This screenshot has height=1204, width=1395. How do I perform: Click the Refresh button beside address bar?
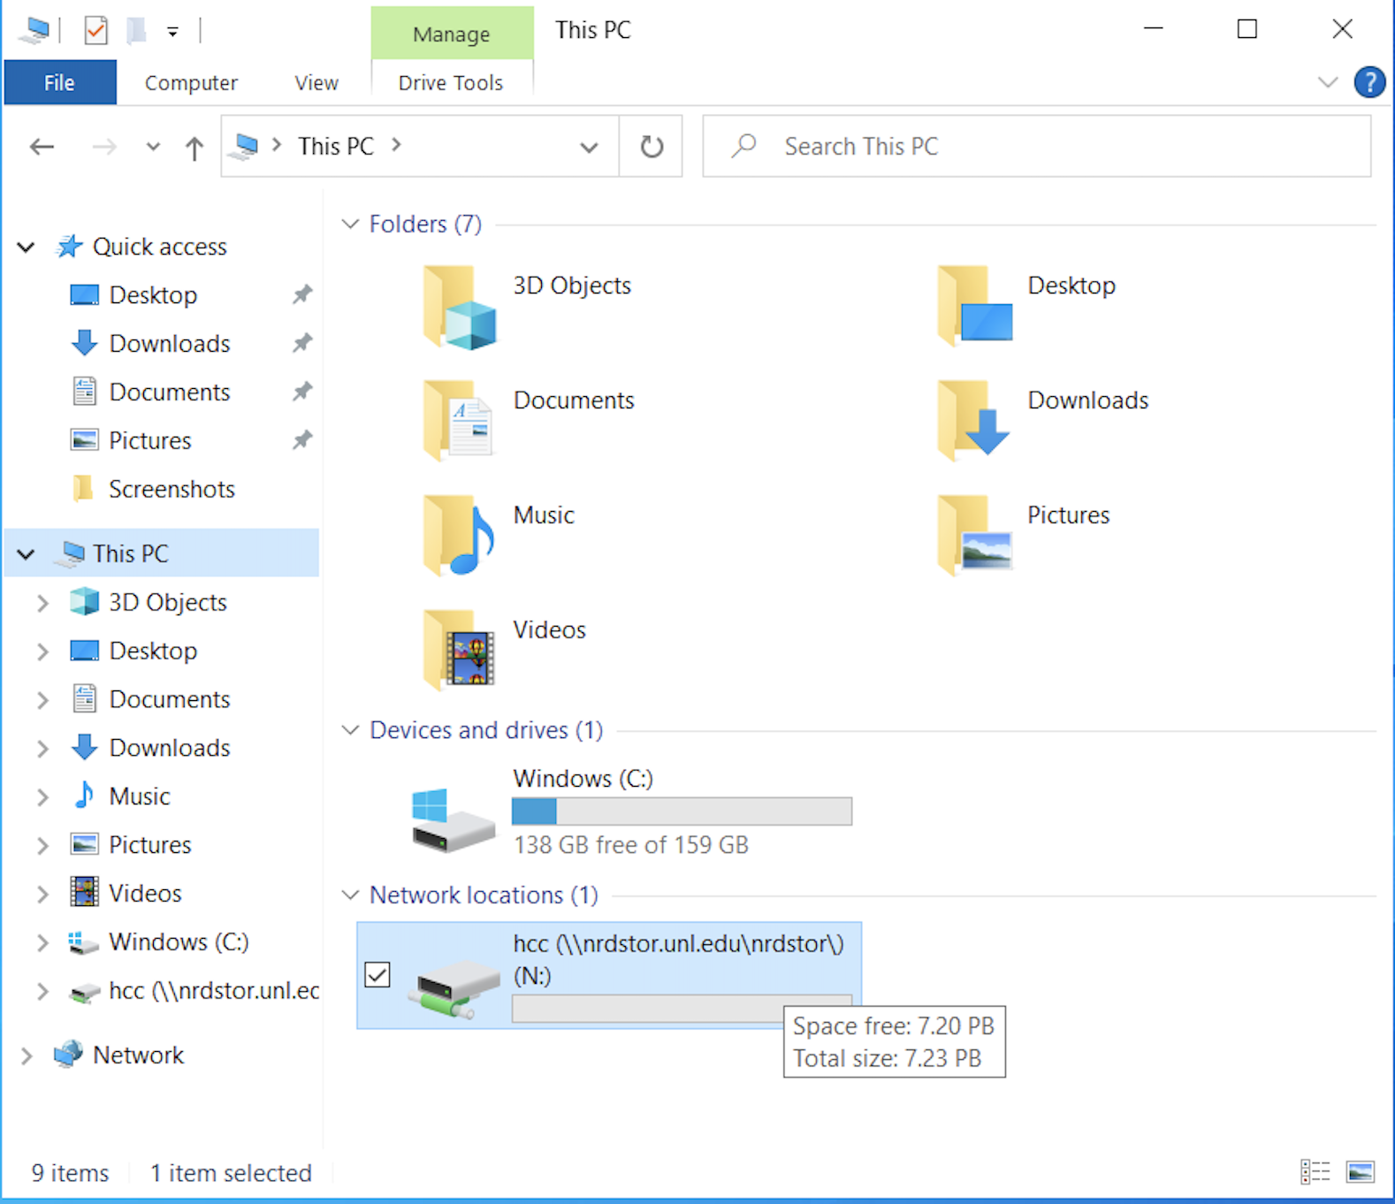[652, 146]
